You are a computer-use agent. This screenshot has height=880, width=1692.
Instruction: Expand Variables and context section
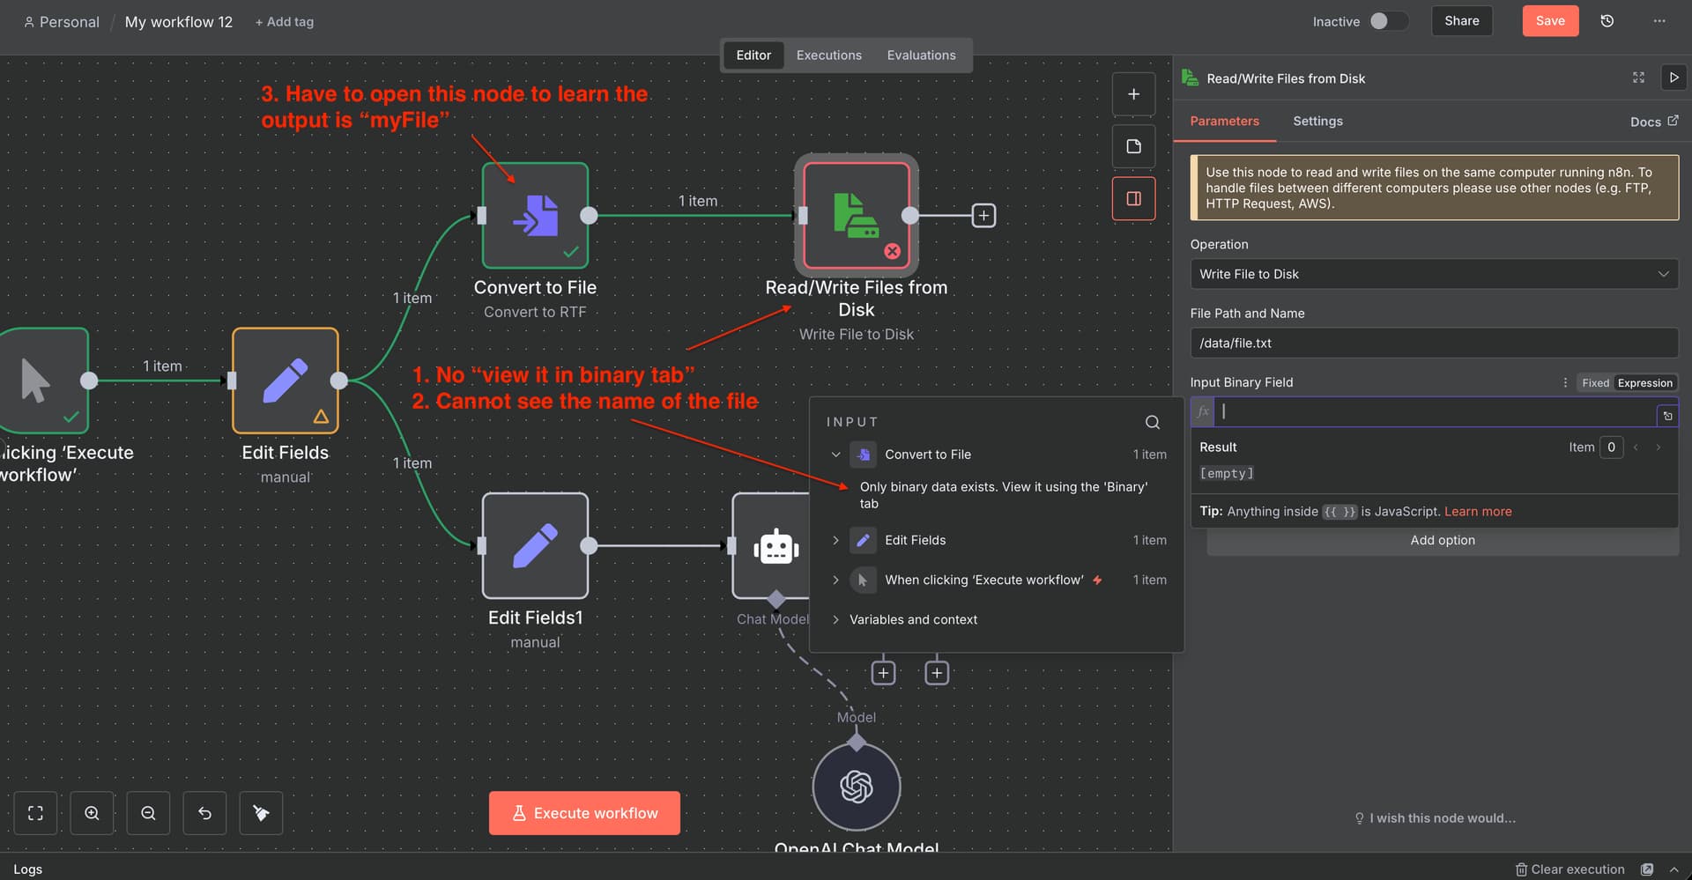coord(835,619)
